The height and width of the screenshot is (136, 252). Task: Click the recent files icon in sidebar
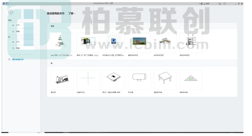point(9,59)
